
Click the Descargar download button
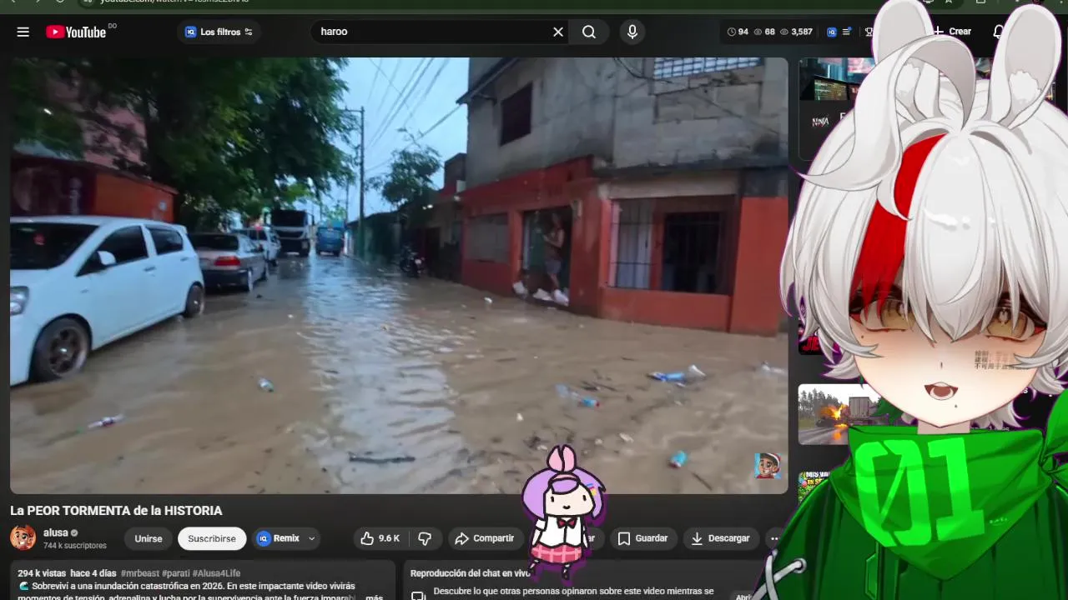click(x=721, y=538)
